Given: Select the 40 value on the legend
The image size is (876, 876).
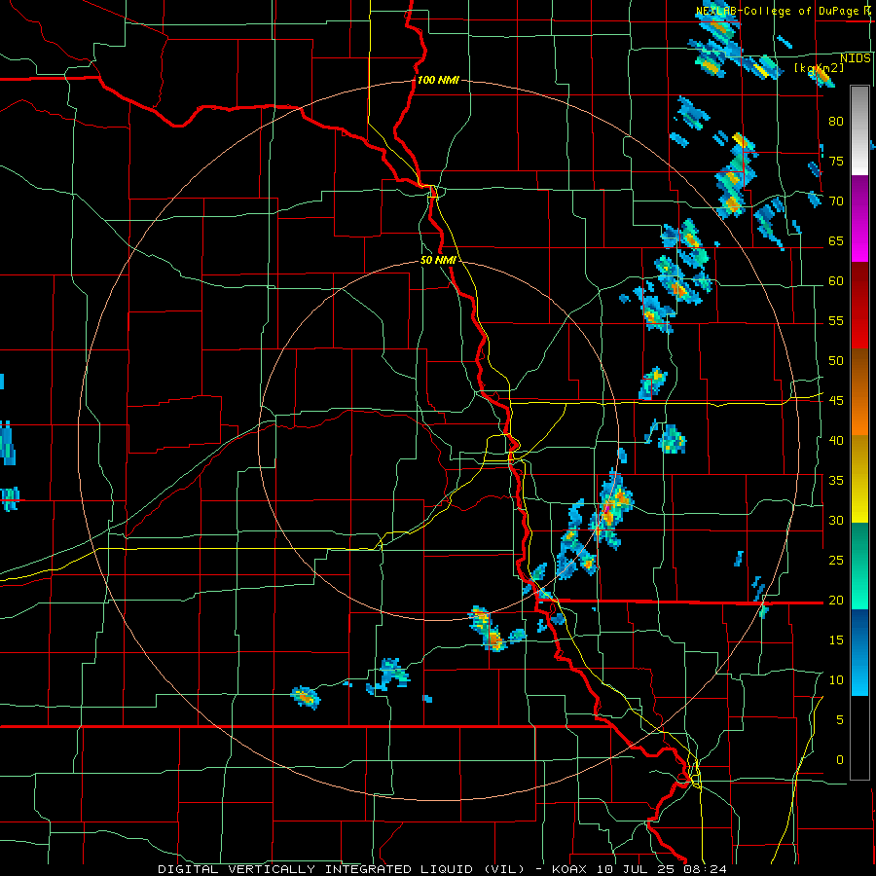Looking at the screenshot, I should click(x=836, y=440).
